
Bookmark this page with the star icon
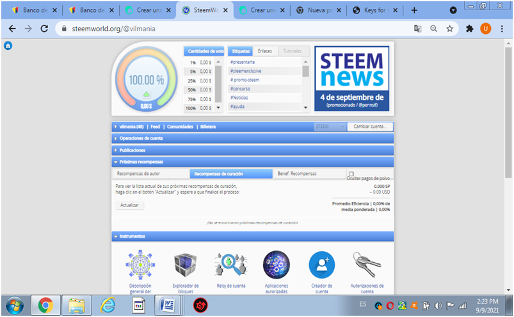point(450,29)
